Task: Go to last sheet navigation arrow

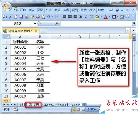Action: click(x=15, y=105)
